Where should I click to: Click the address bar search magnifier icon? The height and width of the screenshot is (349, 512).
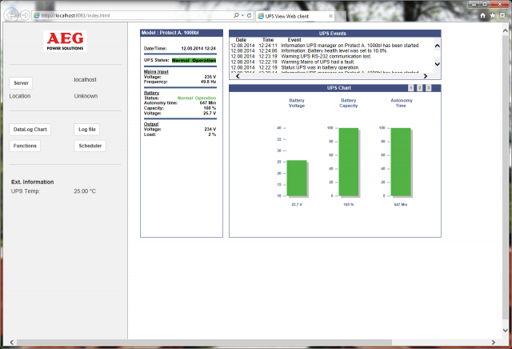point(236,15)
